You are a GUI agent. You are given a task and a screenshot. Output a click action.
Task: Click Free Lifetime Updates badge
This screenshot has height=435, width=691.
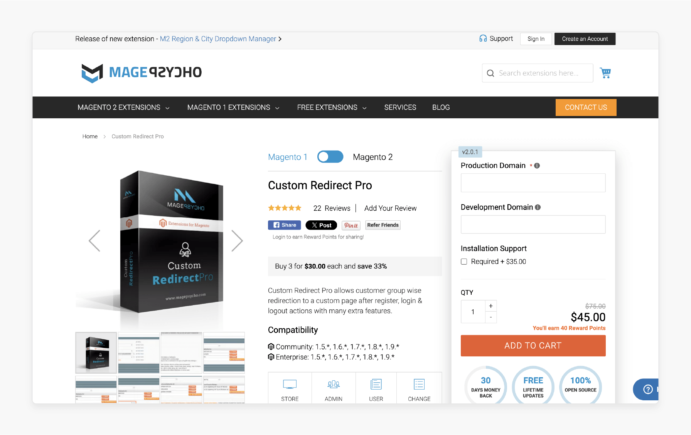[533, 385]
